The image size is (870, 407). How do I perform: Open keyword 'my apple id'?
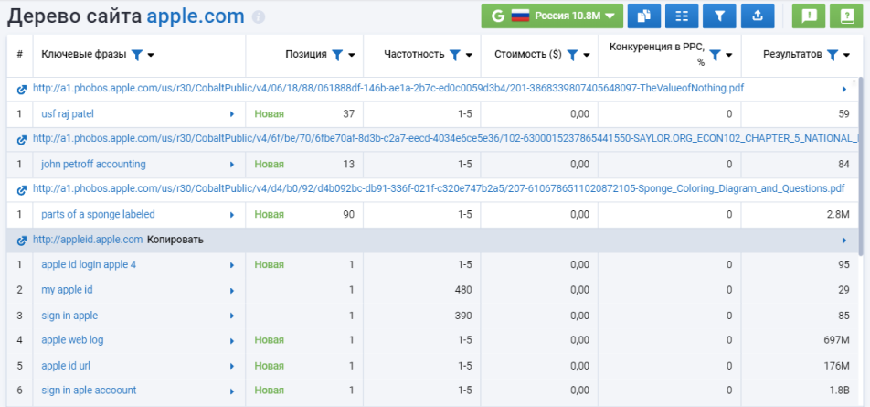coord(67,290)
